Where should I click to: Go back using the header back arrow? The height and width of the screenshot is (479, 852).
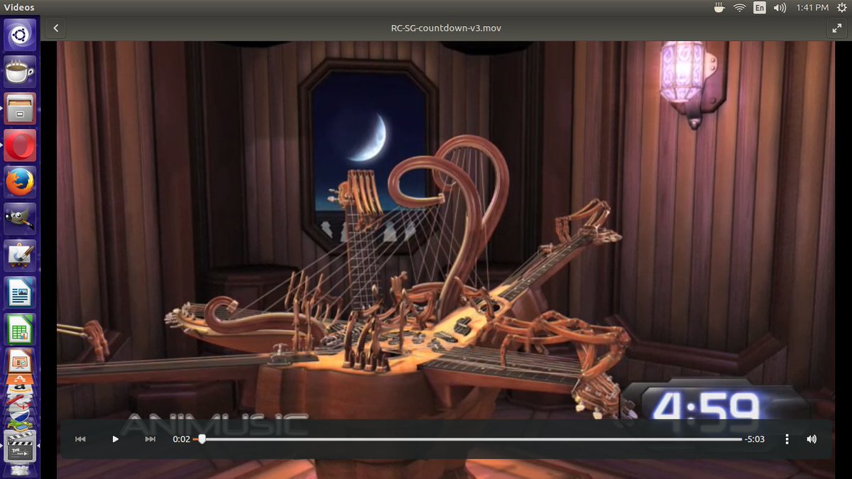point(55,28)
